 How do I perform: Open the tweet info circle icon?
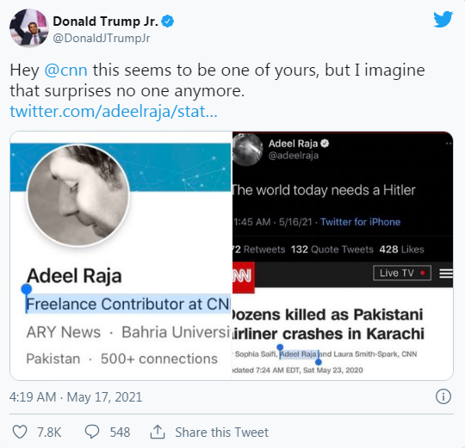coord(443,396)
